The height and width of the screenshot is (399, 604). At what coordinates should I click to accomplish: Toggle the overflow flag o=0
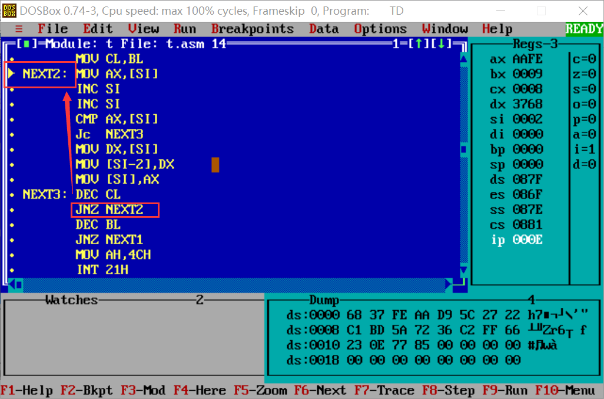click(584, 104)
